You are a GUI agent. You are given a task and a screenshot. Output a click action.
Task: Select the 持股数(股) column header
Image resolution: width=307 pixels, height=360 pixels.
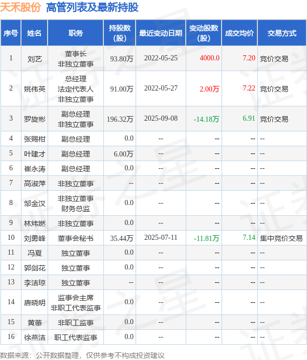(120, 33)
